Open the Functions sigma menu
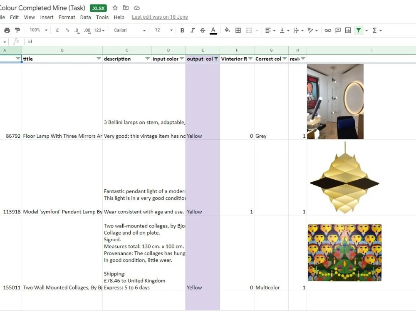The width and height of the screenshot is (416, 312). [377, 30]
